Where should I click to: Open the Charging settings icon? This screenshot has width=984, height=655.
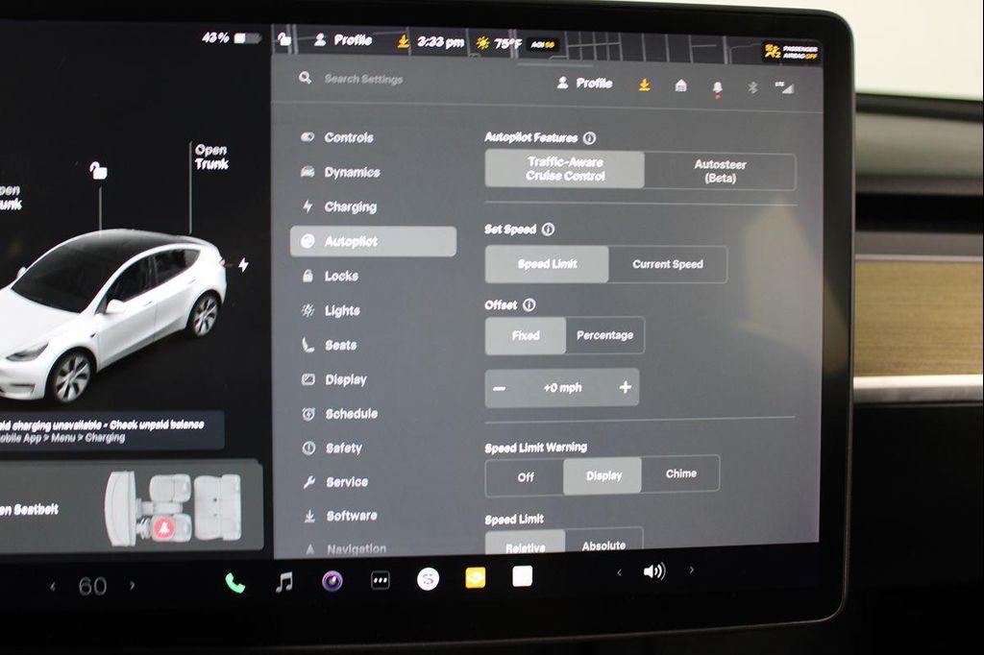click(x=307, y=206)
